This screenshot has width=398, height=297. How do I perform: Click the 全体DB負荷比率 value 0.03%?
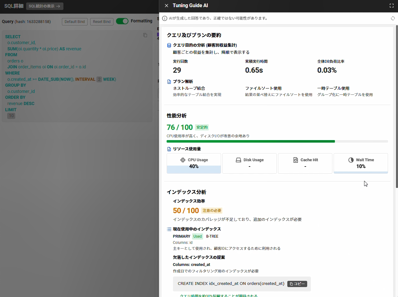[x=327, y=70]
